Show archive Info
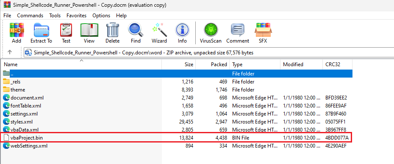394x164 pixels. pyautogui.click(x=182, y=30)
